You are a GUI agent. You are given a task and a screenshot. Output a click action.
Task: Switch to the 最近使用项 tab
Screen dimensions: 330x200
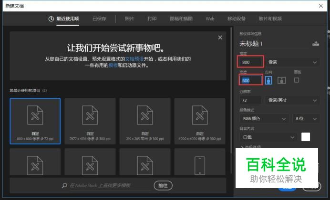point(68,19)
